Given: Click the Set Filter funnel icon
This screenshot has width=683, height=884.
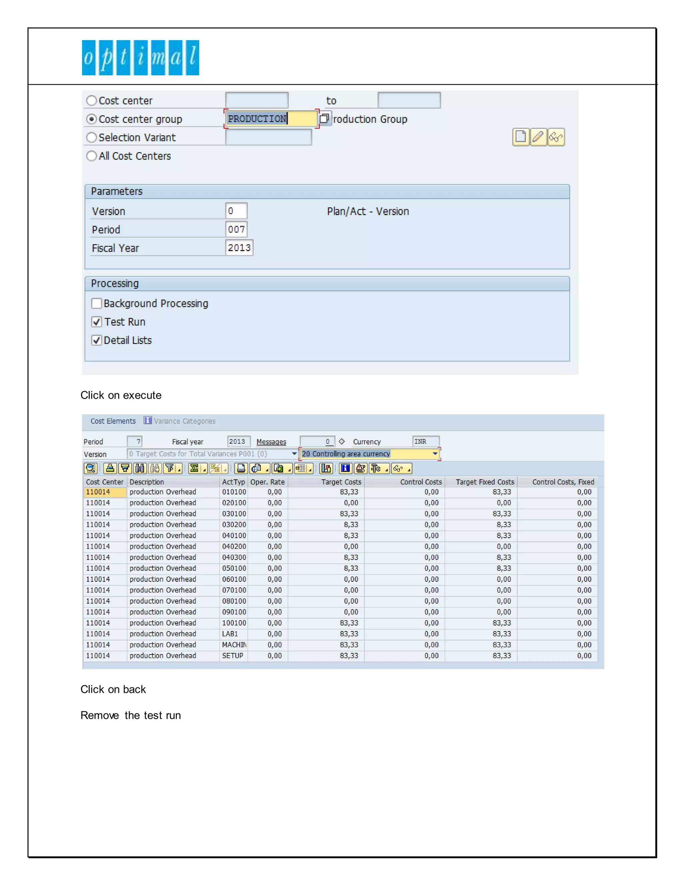Looking at the screenshot, I should point(170,468).
